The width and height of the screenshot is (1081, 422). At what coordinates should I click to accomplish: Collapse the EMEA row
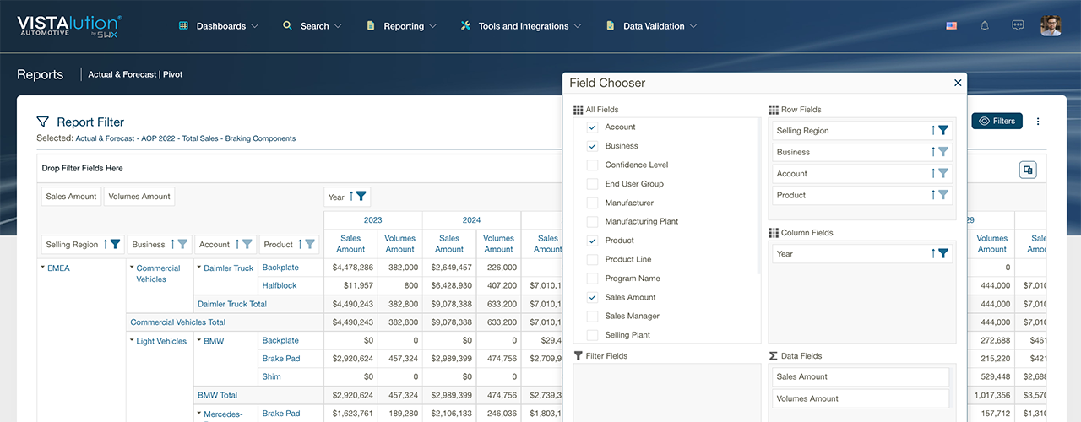42,268
